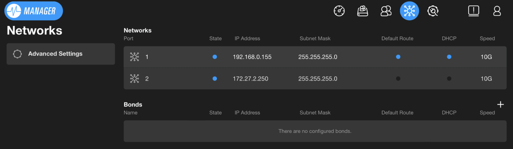Screen dimensions: 513x149
Task: Toggle DHCP indicator for port 1
Action: tap(449, 57)
